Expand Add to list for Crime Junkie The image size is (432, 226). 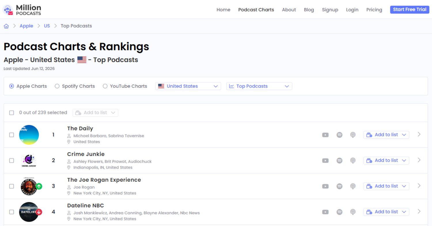386,160
